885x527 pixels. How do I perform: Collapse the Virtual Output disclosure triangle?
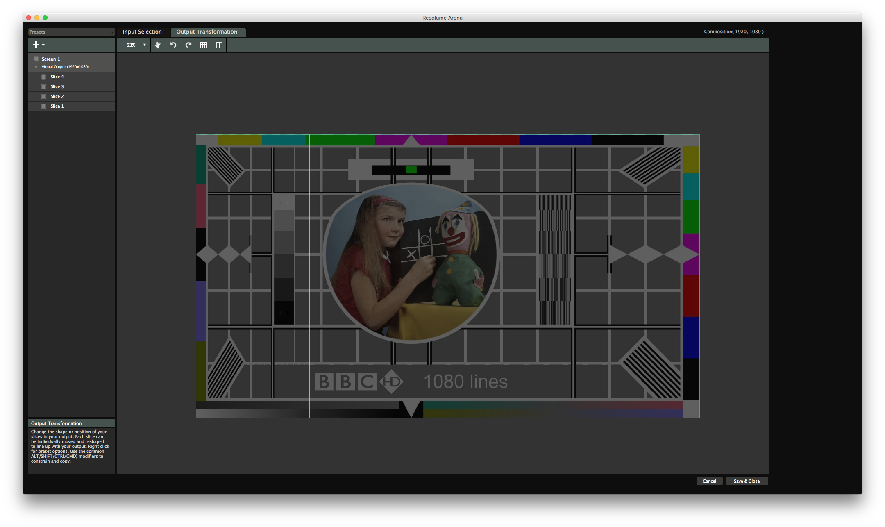(x=36, y=67)
